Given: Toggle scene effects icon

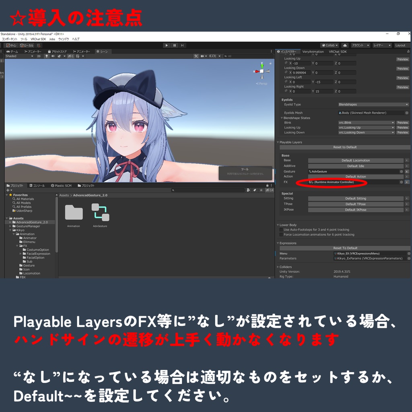Looking at the screenshot, I should point(59,56).
